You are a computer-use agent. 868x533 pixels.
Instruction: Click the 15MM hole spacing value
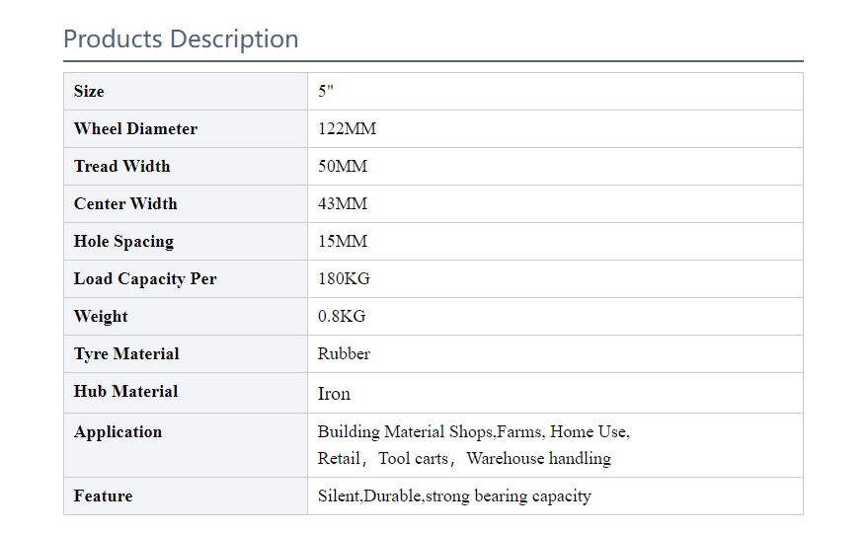click(343, 241)
